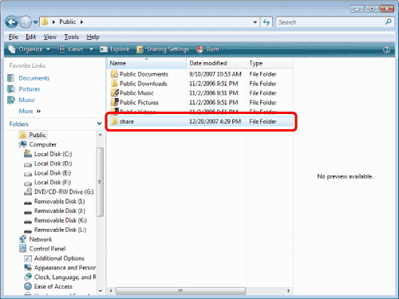The height and width of the screenshot is (299, 399).
Task: Click the More favorite links expander
Action: [30, 111]
